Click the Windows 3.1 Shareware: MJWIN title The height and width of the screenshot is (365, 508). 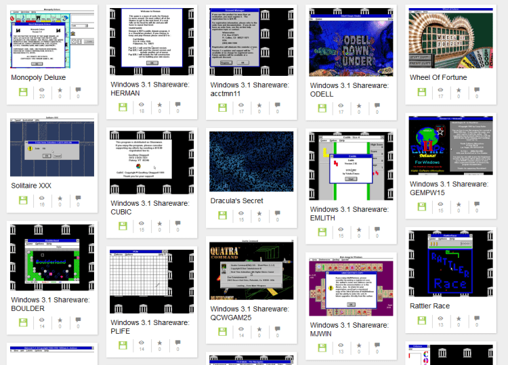pyautogui.click(x=350, y=329)
